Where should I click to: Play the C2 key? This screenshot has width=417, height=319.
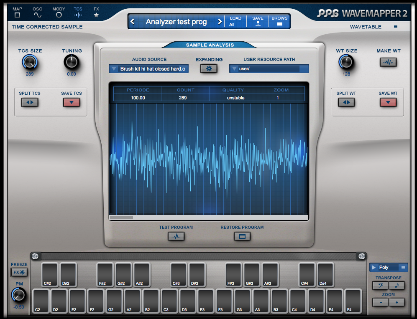pos(41,301)
